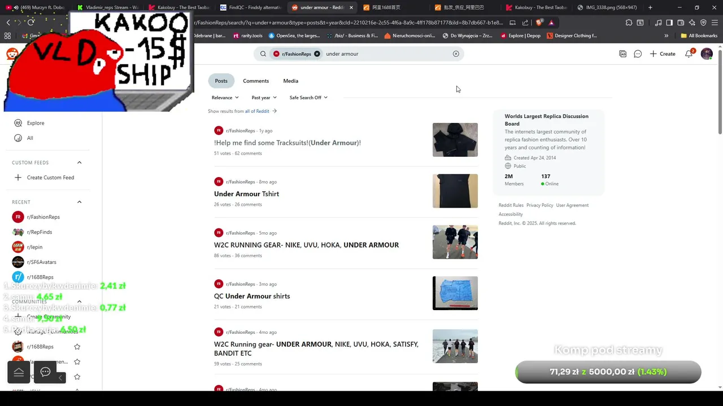Open the music note media control icon

(658, 23)
